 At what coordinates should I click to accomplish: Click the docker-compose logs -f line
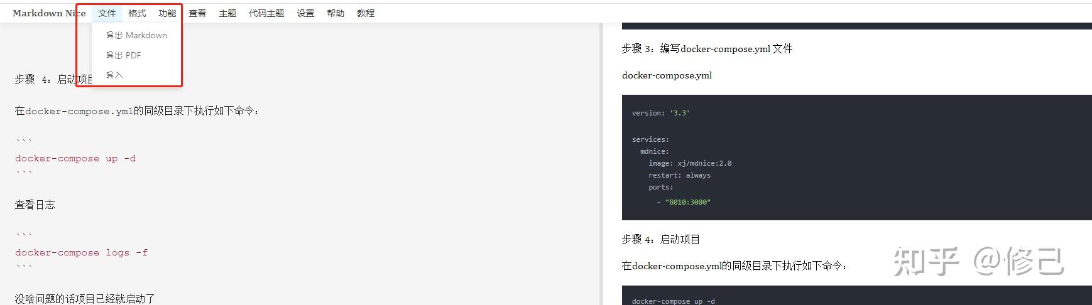point(82,252)
